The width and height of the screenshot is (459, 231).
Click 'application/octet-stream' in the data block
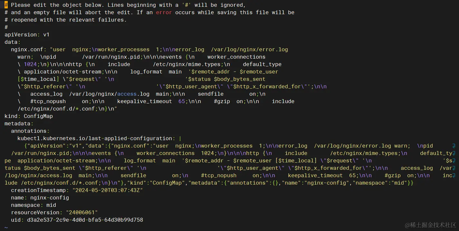tap(62, 72)
